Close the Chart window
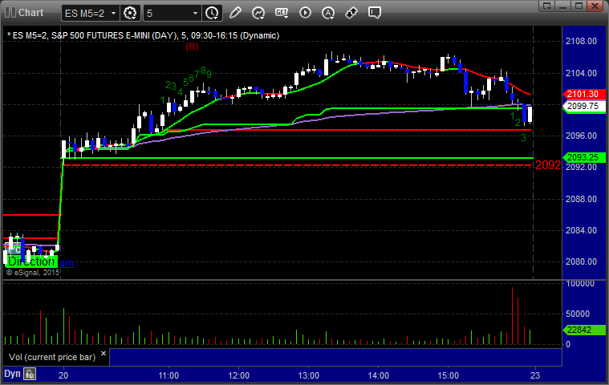Viewport: 609px width, 385px height. tap(595, 6)
